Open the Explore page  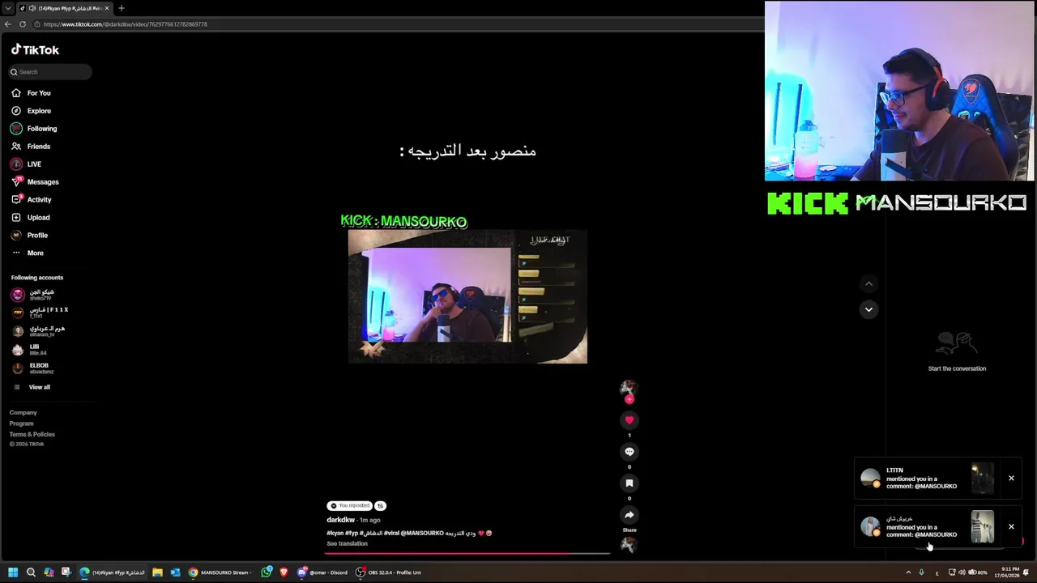coord(39,111)
